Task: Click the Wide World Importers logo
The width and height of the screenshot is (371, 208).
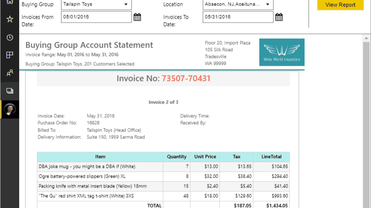Action: [281, 52]
